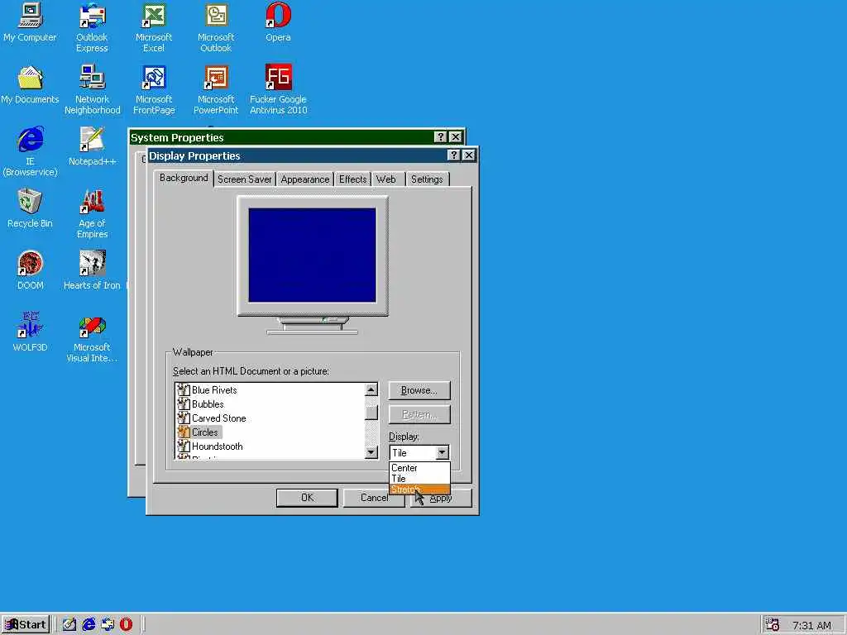The width and height of the screenshot is (847, 635).
Task: Click the Cancel button
Action: click(x=374, y=498)
